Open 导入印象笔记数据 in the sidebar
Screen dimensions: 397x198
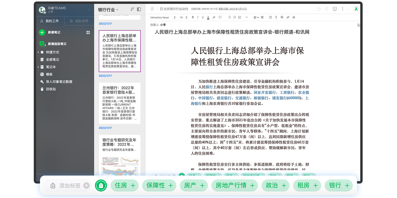56,82
